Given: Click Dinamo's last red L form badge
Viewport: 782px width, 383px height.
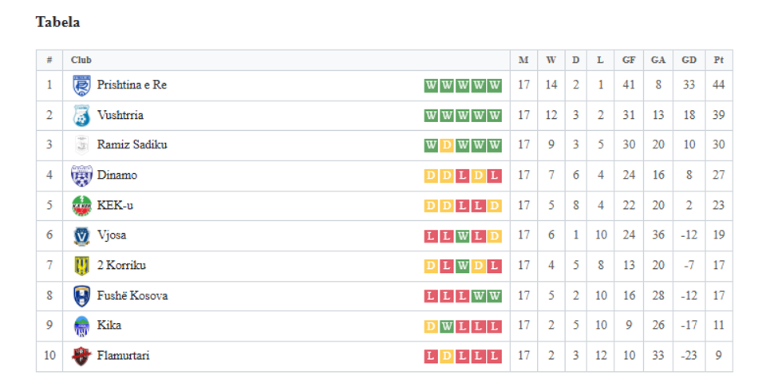Looking at the screenshot, I should coord(495,176).
